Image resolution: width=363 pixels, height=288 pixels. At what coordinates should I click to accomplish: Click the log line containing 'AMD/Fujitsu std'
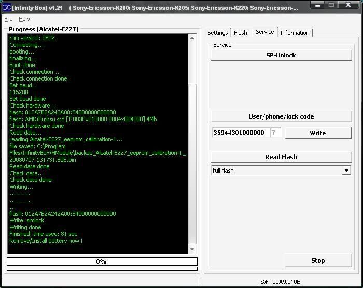pyautogui.click(x=83, y=119)
